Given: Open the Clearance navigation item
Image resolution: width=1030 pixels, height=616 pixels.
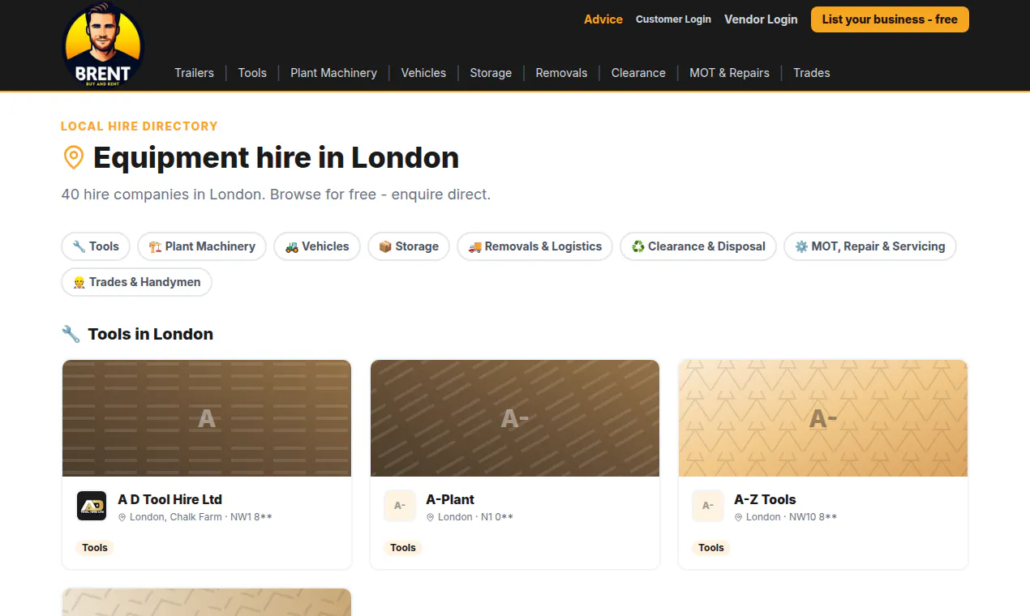Looking at the screenshot, I should tap(638, 73).
